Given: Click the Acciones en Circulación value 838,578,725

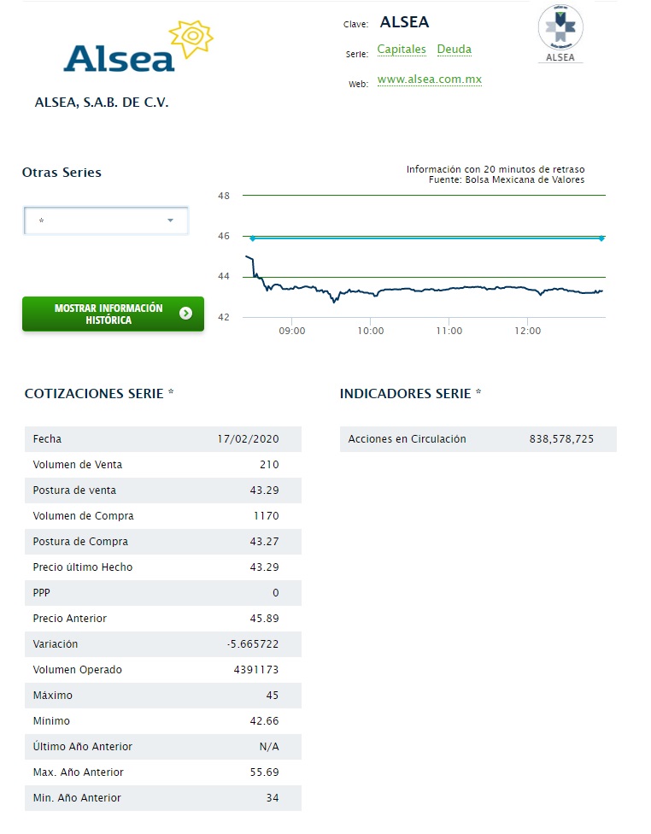Looking at the screenshot, I should click(561, 439).
